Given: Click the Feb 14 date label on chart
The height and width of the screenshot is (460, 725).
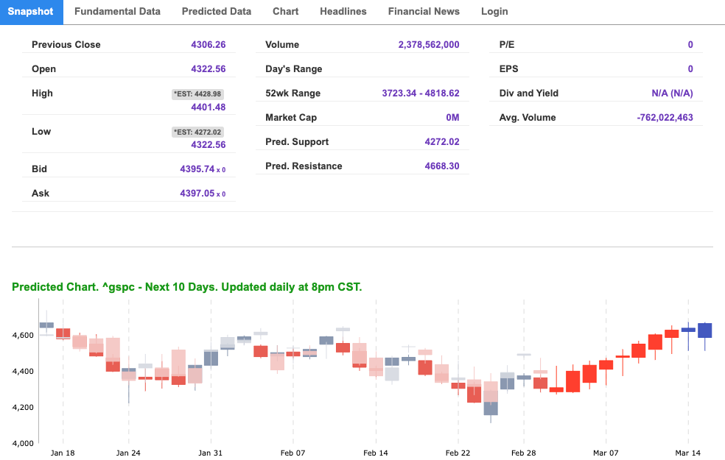Looking at the screenshot, I should click(376, 453).
